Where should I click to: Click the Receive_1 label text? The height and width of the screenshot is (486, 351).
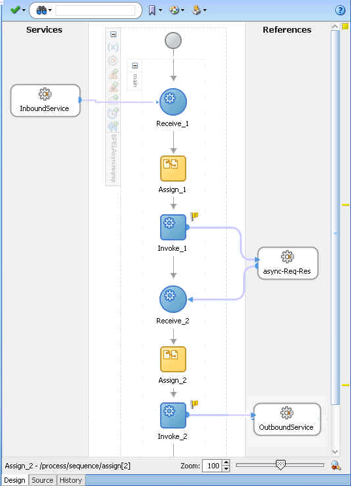173,123
